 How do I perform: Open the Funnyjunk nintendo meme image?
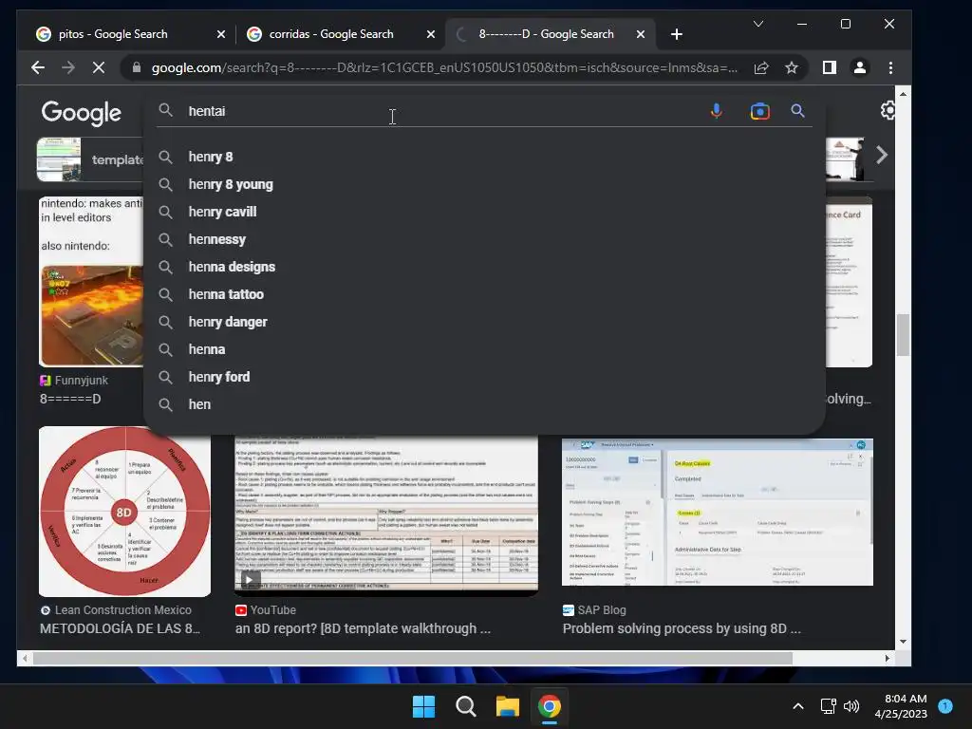coord(92,282)
